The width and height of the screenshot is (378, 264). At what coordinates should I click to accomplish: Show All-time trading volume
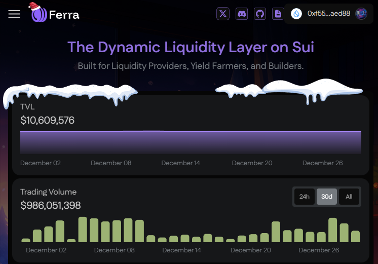tap(349, 197)
